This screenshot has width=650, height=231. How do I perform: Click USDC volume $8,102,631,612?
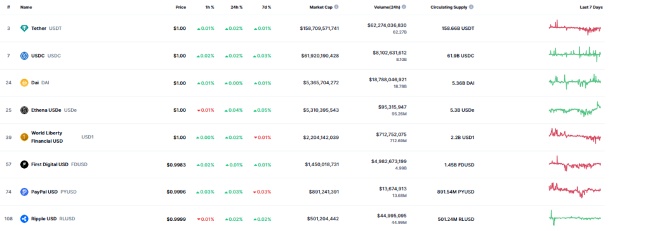(x=390, y=52)
